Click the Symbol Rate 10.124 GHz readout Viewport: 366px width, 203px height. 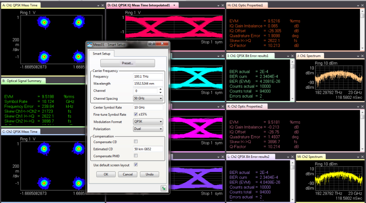pos(39,101)
